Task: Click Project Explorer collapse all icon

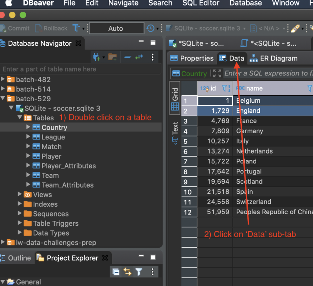Action: coord(116,272)
